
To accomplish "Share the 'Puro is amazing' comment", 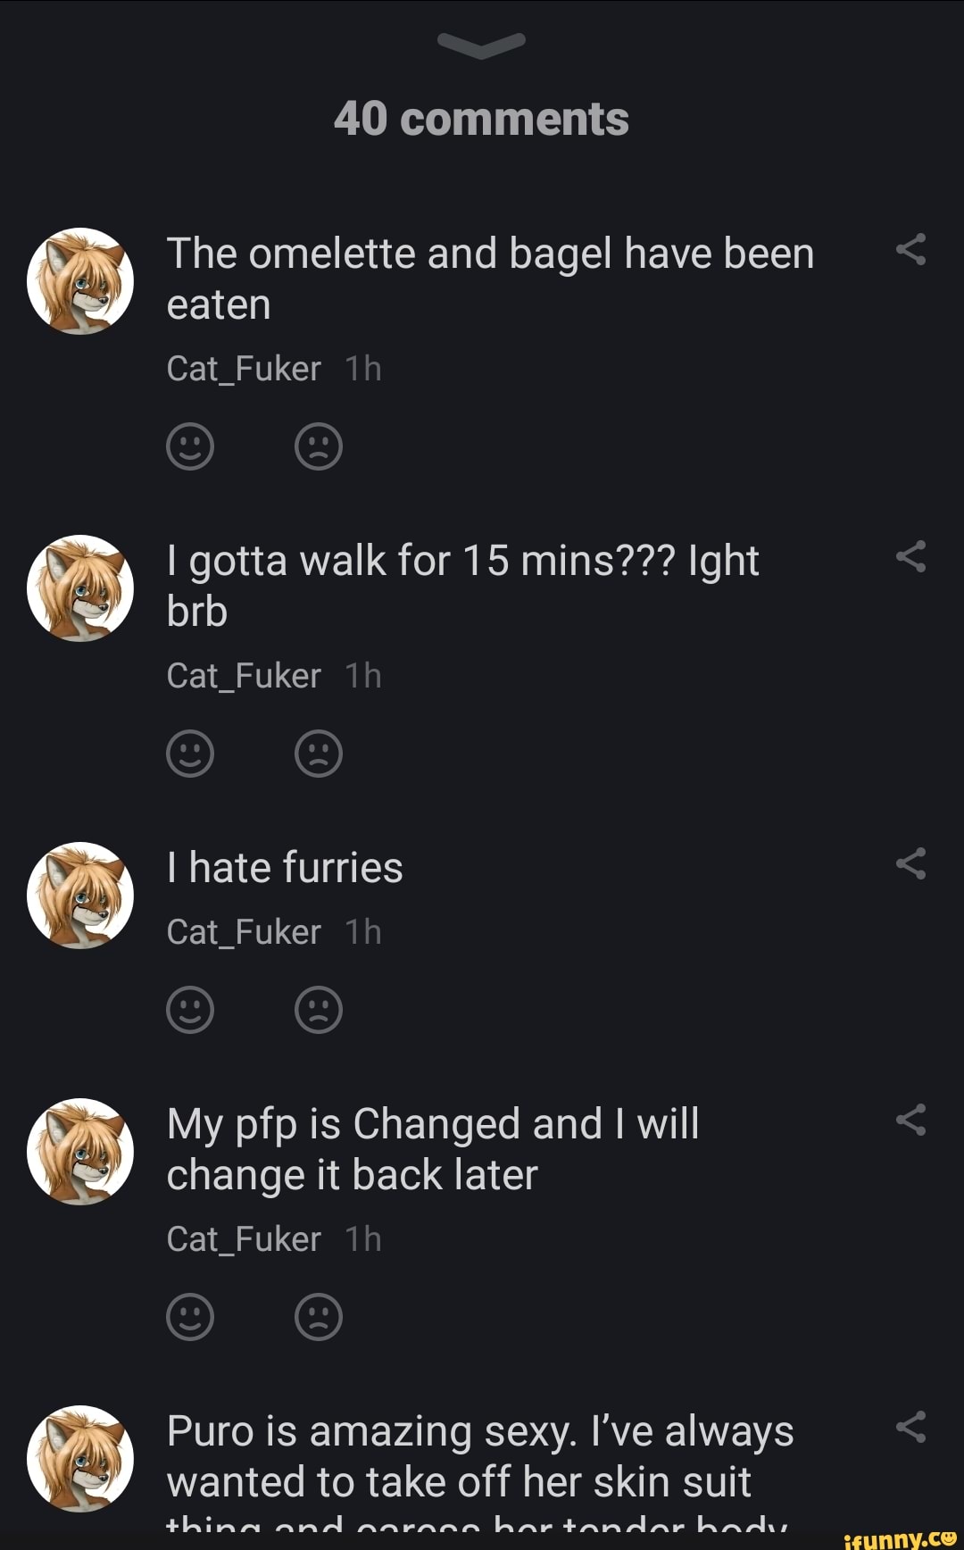I will tap(910, 1427).
